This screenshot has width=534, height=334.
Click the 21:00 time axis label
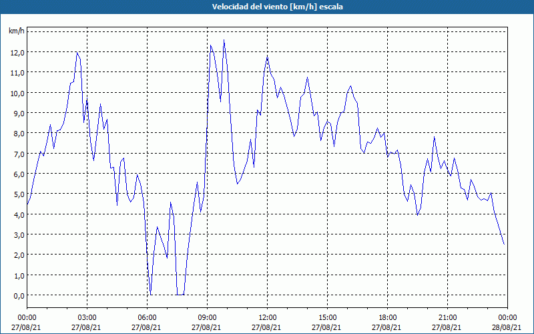(x=447, y=318)
